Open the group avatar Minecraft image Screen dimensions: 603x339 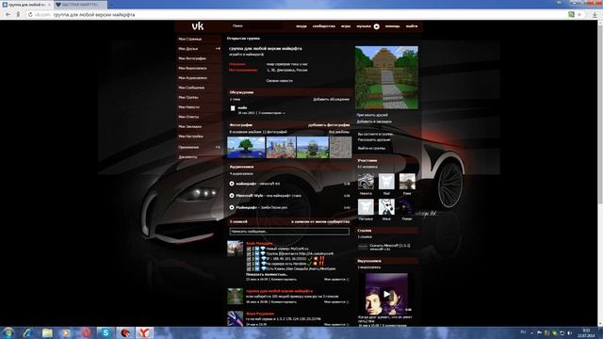point(386,77)
